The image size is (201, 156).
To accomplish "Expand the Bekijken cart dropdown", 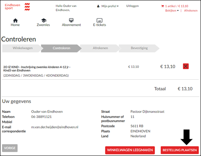I will coord(172,11).
